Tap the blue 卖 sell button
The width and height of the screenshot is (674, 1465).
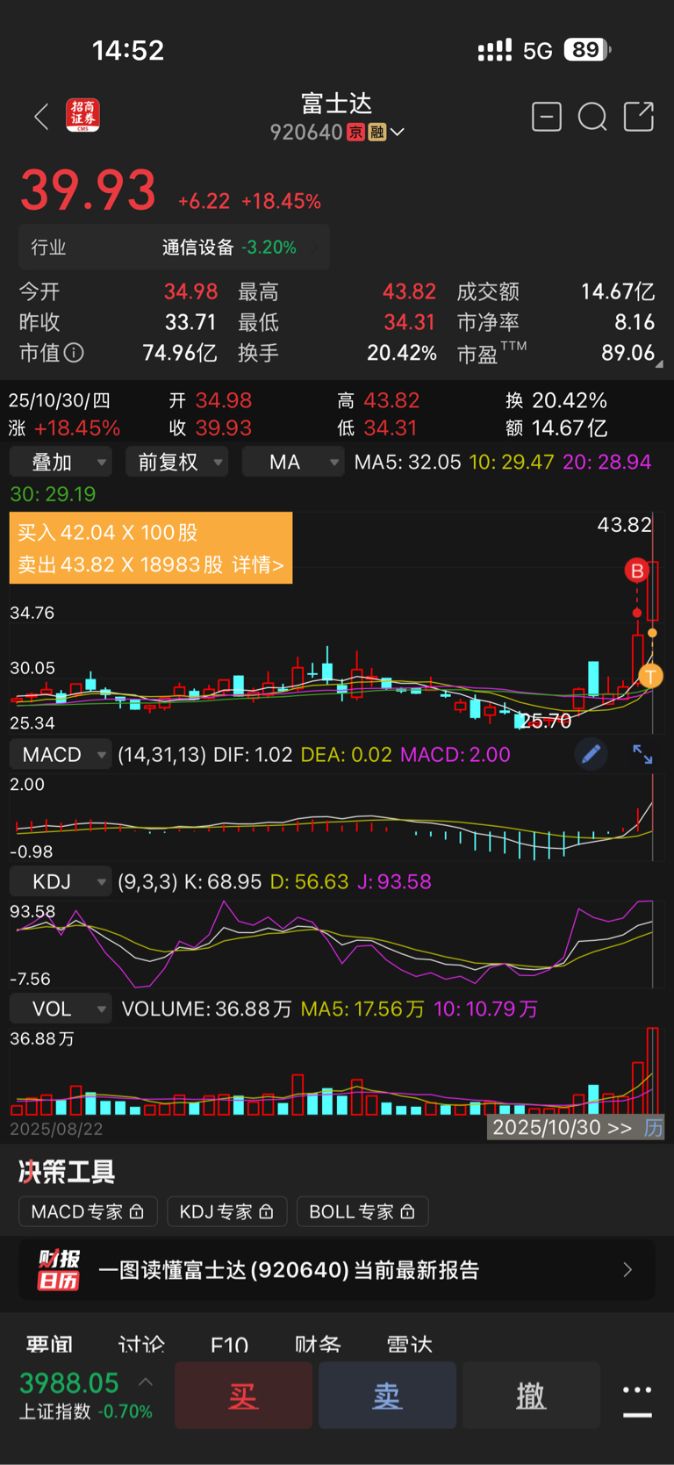pyautogui.click(x=387, y=1396)
